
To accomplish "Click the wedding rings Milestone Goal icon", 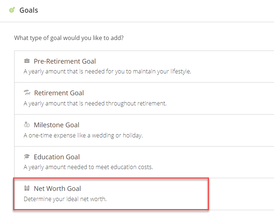I will [27, 125].
